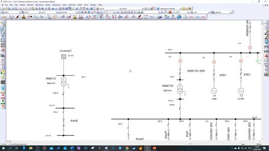Click the Г1 generator symbol
The height and width of the screenshot is (151, 269).
click(214, 91)
